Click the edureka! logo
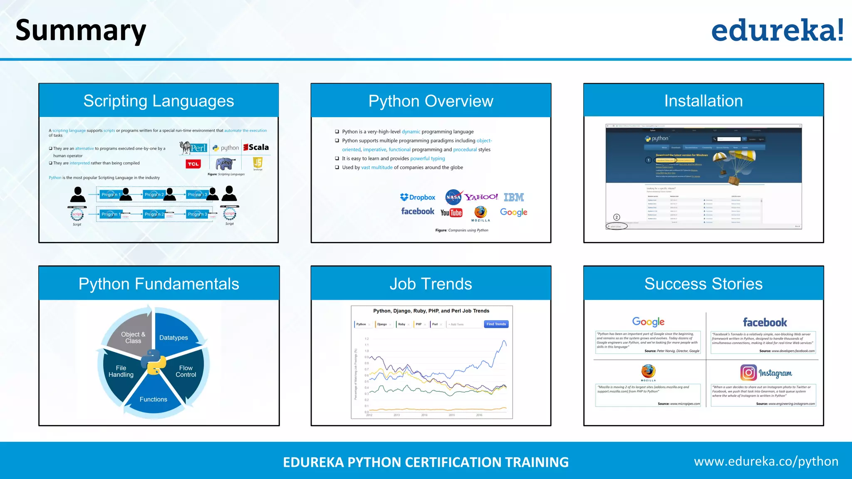Viewport: 852px width, 479px height. 778,30
